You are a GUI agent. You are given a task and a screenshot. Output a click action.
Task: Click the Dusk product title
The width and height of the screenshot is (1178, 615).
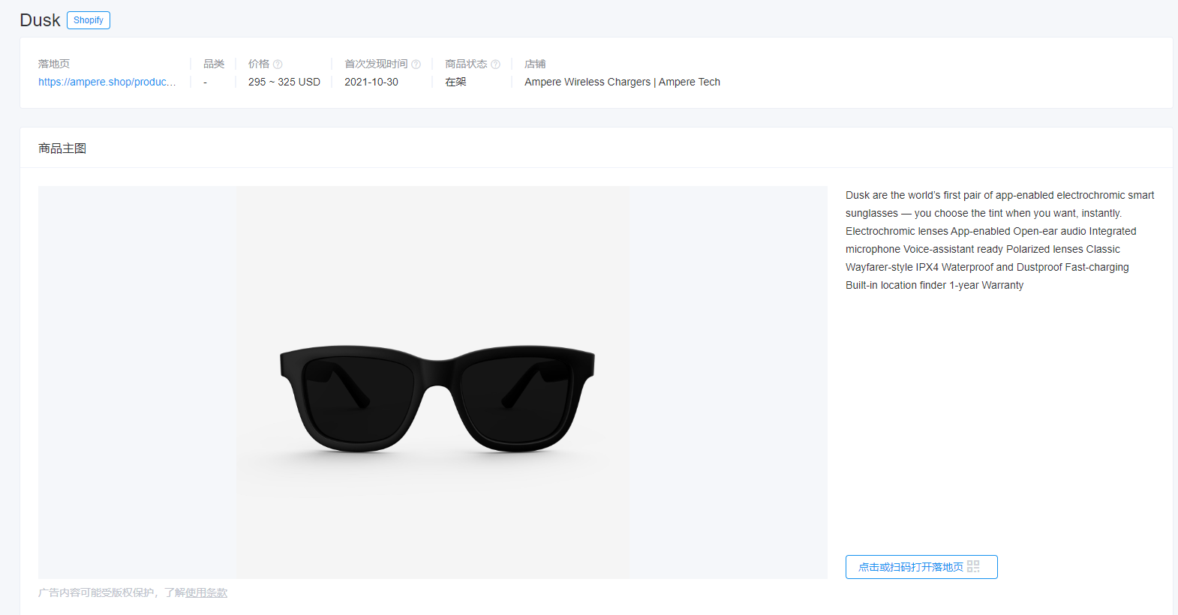(x=40, y=20)
